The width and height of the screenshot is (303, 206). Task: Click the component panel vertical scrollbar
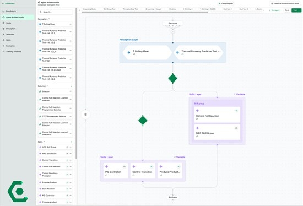[76, 83]
